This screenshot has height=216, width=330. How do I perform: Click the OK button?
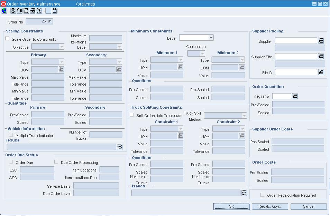point(231,207)
